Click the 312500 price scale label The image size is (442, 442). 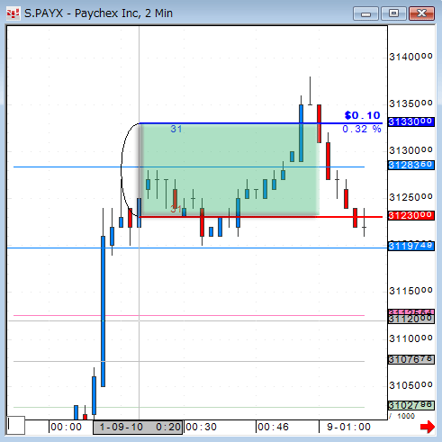[410, 197]
